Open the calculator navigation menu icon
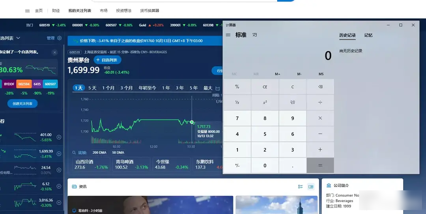The height and width of the screenshot is (214, 426). [228, 35]
